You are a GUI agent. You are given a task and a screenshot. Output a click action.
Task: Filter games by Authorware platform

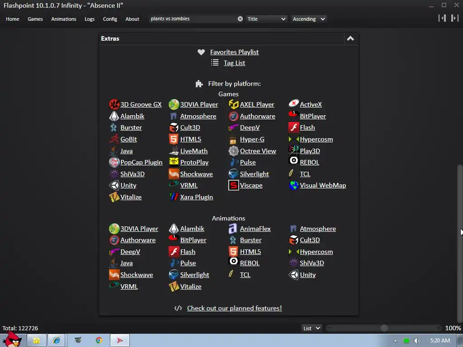[257, 116]
